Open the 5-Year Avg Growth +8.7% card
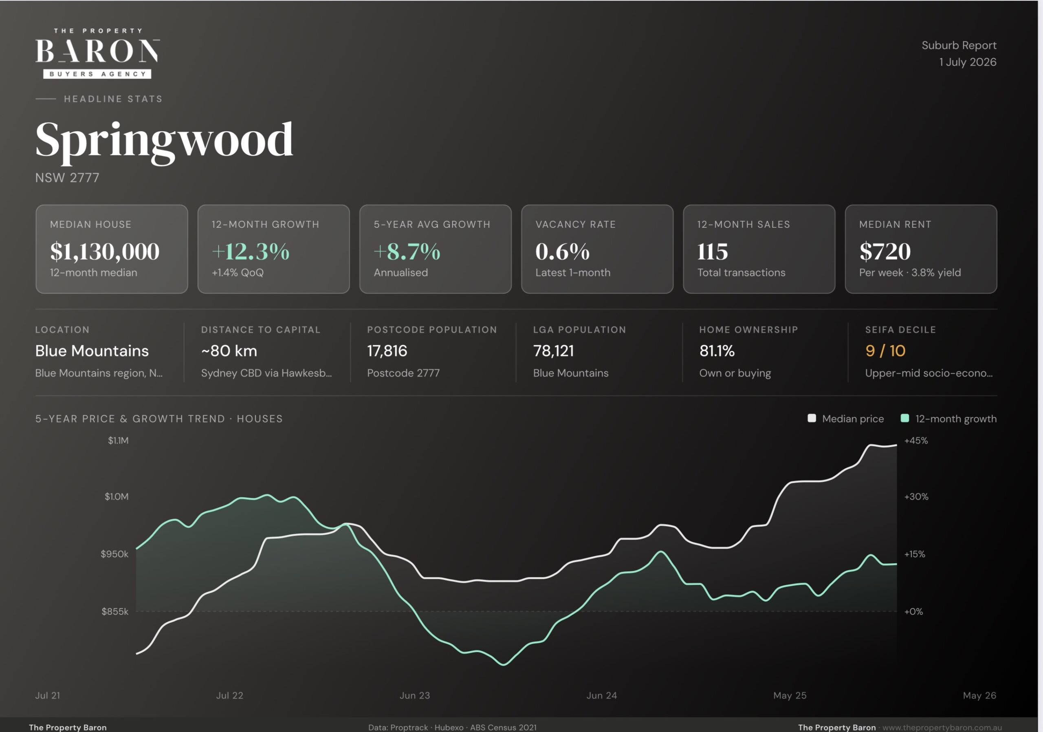Image resolution: width=1043 pixels, height=732 pixels. pyautogui.click(x=435, y=249)
